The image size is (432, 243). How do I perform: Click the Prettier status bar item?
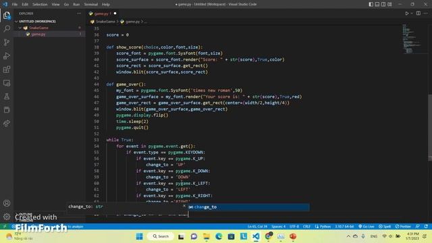tap(403, 227)
